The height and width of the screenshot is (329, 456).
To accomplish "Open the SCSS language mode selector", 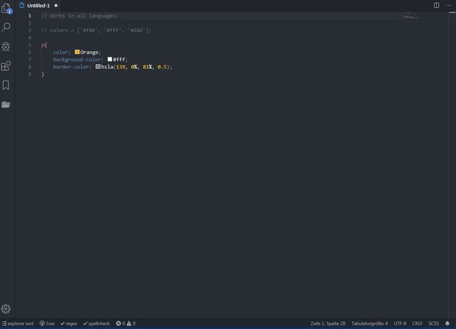I will point(434,323).
